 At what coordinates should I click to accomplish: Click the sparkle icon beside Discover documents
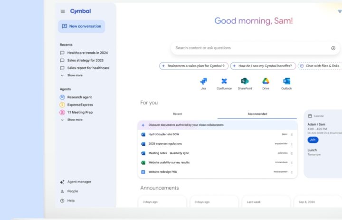(x=143, y=125)
